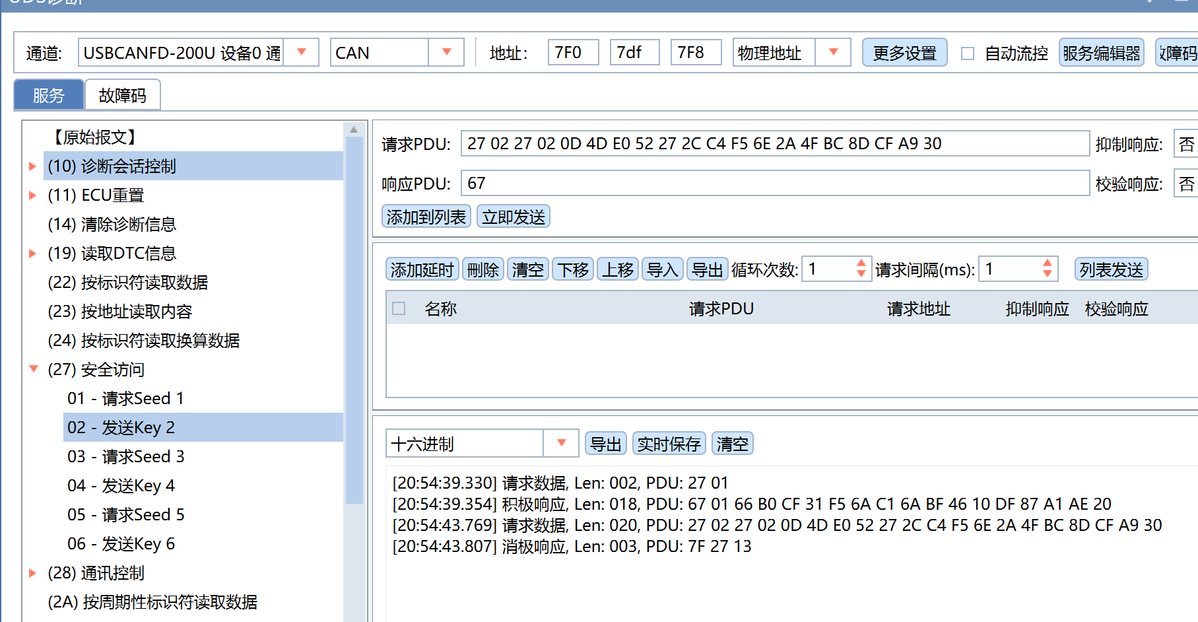
Task: Click 清空 in the request list toolbar
Action: [x=528, y=269]
